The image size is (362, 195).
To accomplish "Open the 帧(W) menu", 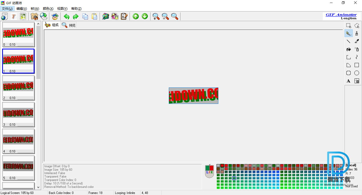I will pyautogui.click(x=35, y=9).
